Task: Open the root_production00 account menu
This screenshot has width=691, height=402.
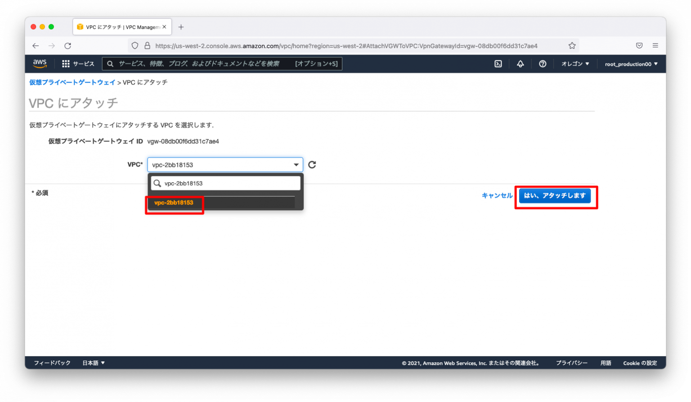Action: (x=631, y=64)
